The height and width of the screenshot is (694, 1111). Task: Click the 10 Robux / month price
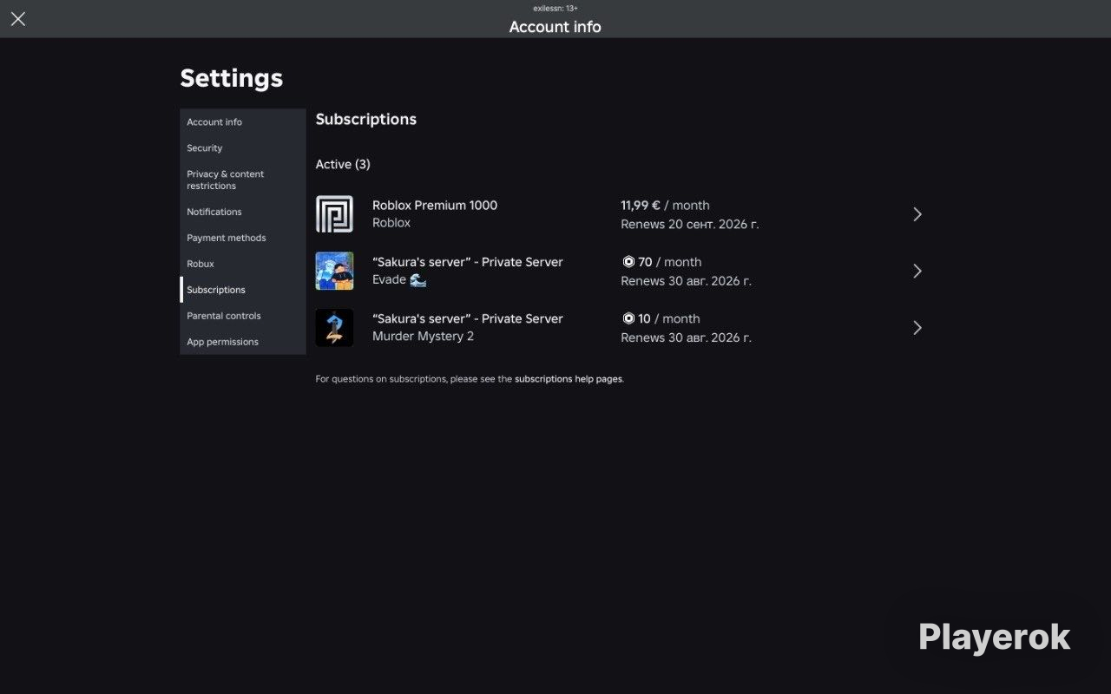[661, 318]
